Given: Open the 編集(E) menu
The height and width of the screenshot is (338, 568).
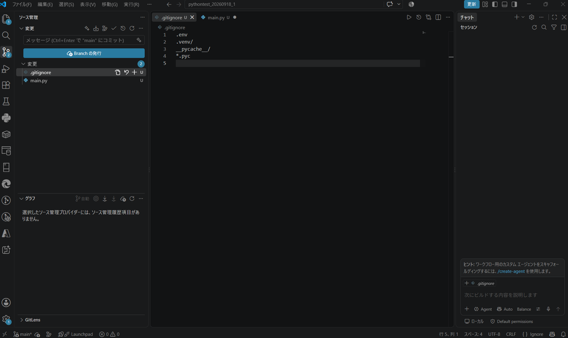Looking at the screenshot, I should 45,4.
